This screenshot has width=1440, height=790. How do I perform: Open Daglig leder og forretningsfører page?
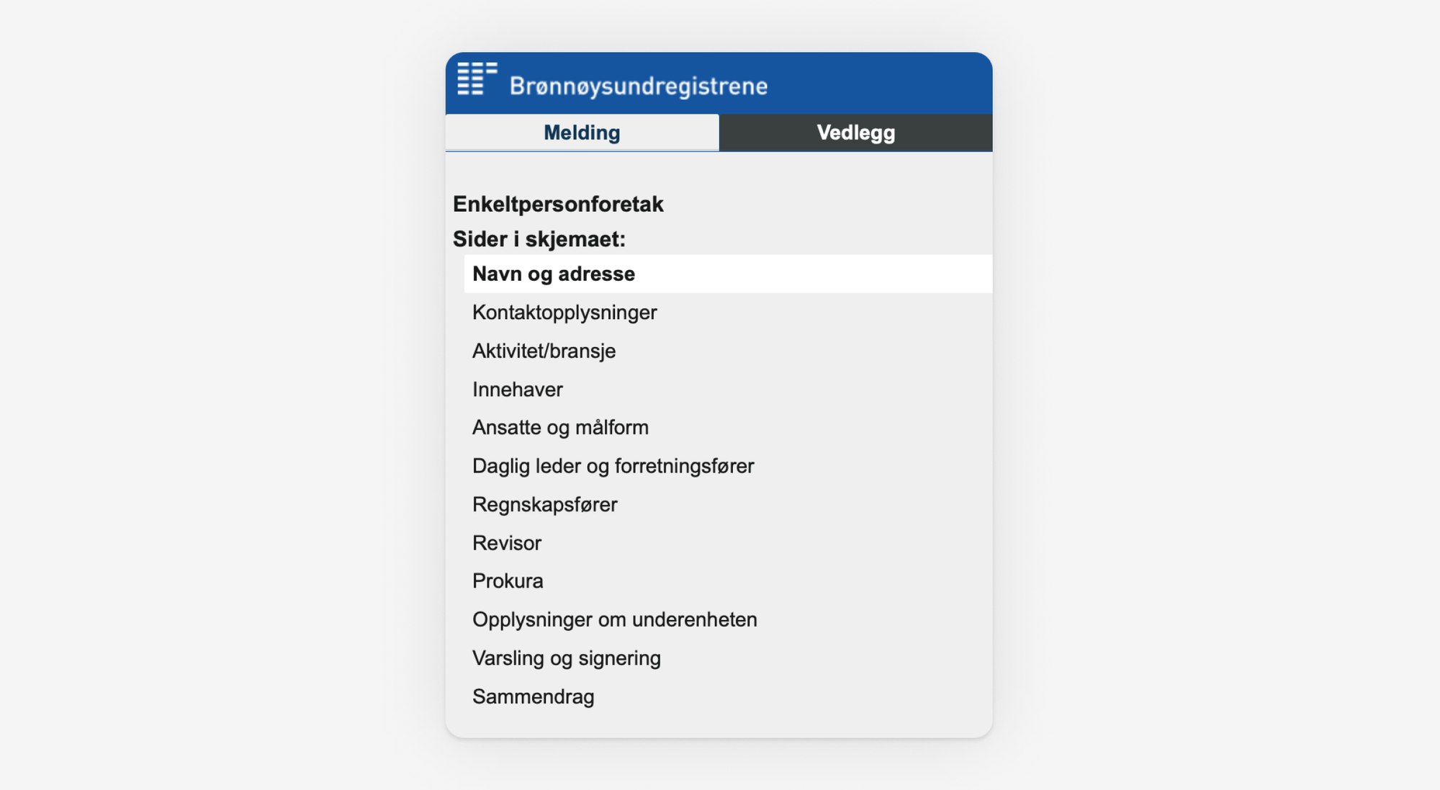[613, 466]
